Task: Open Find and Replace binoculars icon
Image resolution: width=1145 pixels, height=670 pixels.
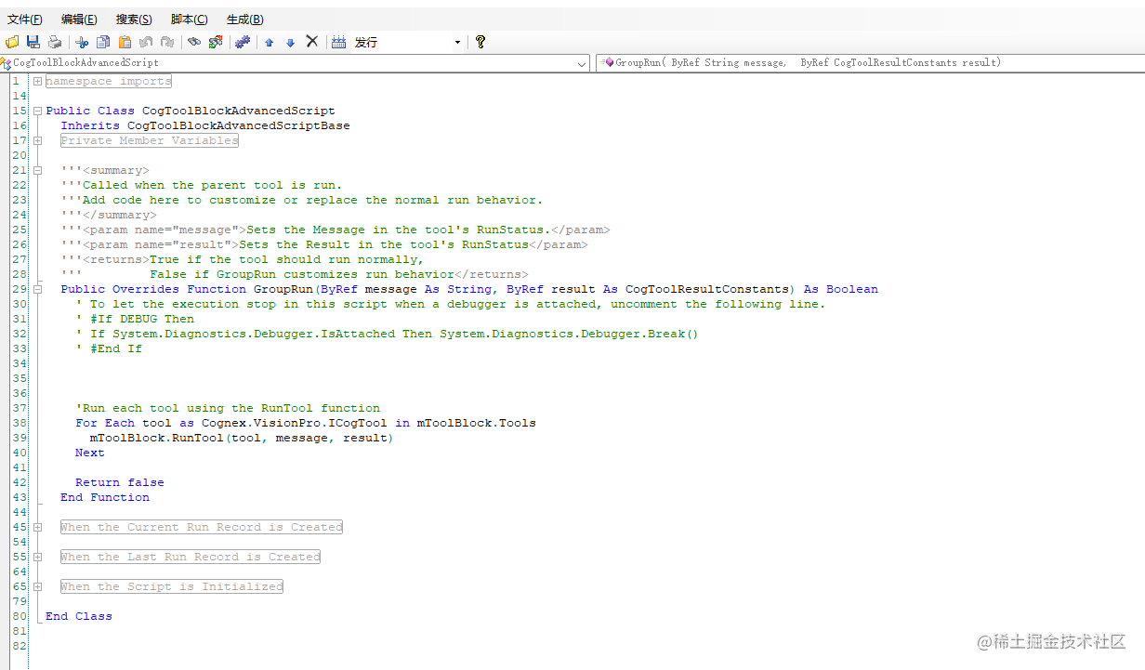Action: pyautogui.click(x=214, y=41)
